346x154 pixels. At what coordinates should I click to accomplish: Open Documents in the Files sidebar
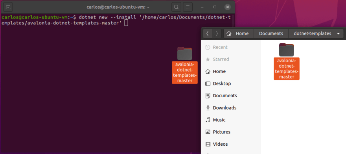pyautogui.click(x=231, y=96)
